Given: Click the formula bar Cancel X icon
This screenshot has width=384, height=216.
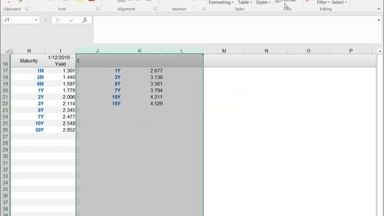Looking at the screenshot, I should pyautogui.click(x=58, y=20).
